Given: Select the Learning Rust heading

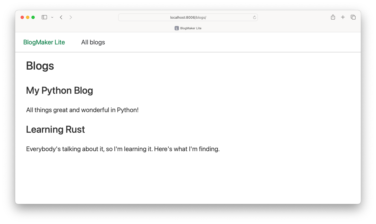Looking at the screenshot, I should [x=55, y=129].
